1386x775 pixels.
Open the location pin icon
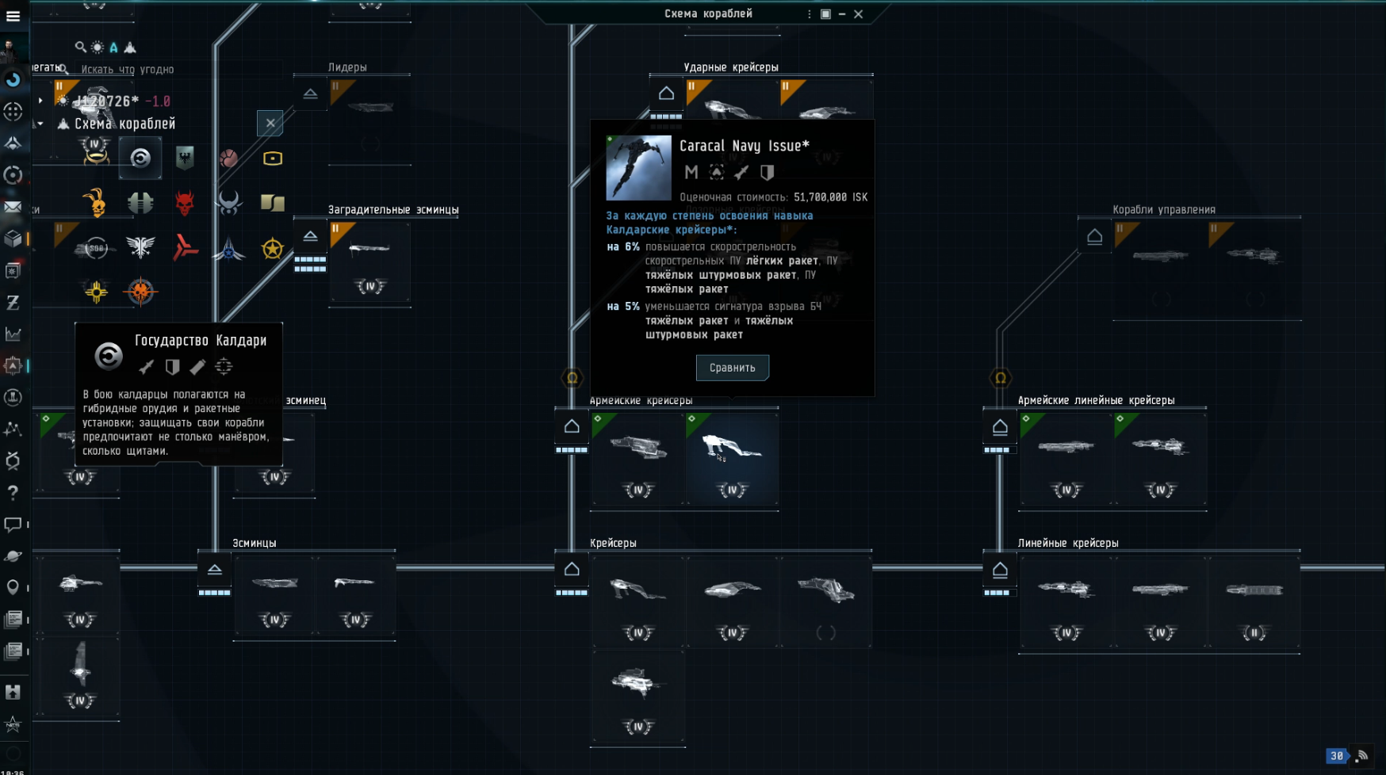point(13,587)
